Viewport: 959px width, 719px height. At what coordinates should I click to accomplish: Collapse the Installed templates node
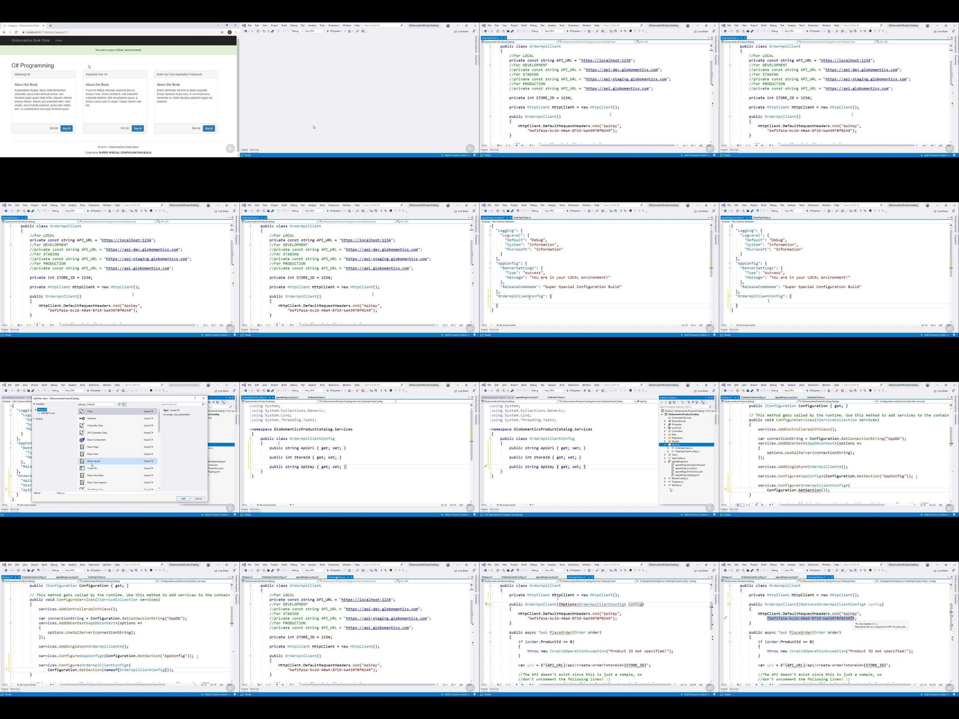tap(35, 404)
